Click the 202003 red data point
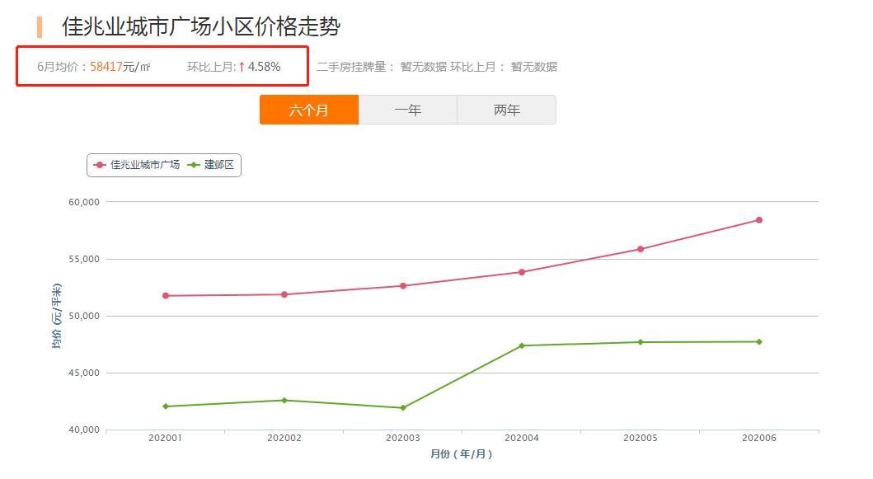 [x=403, y=286]
